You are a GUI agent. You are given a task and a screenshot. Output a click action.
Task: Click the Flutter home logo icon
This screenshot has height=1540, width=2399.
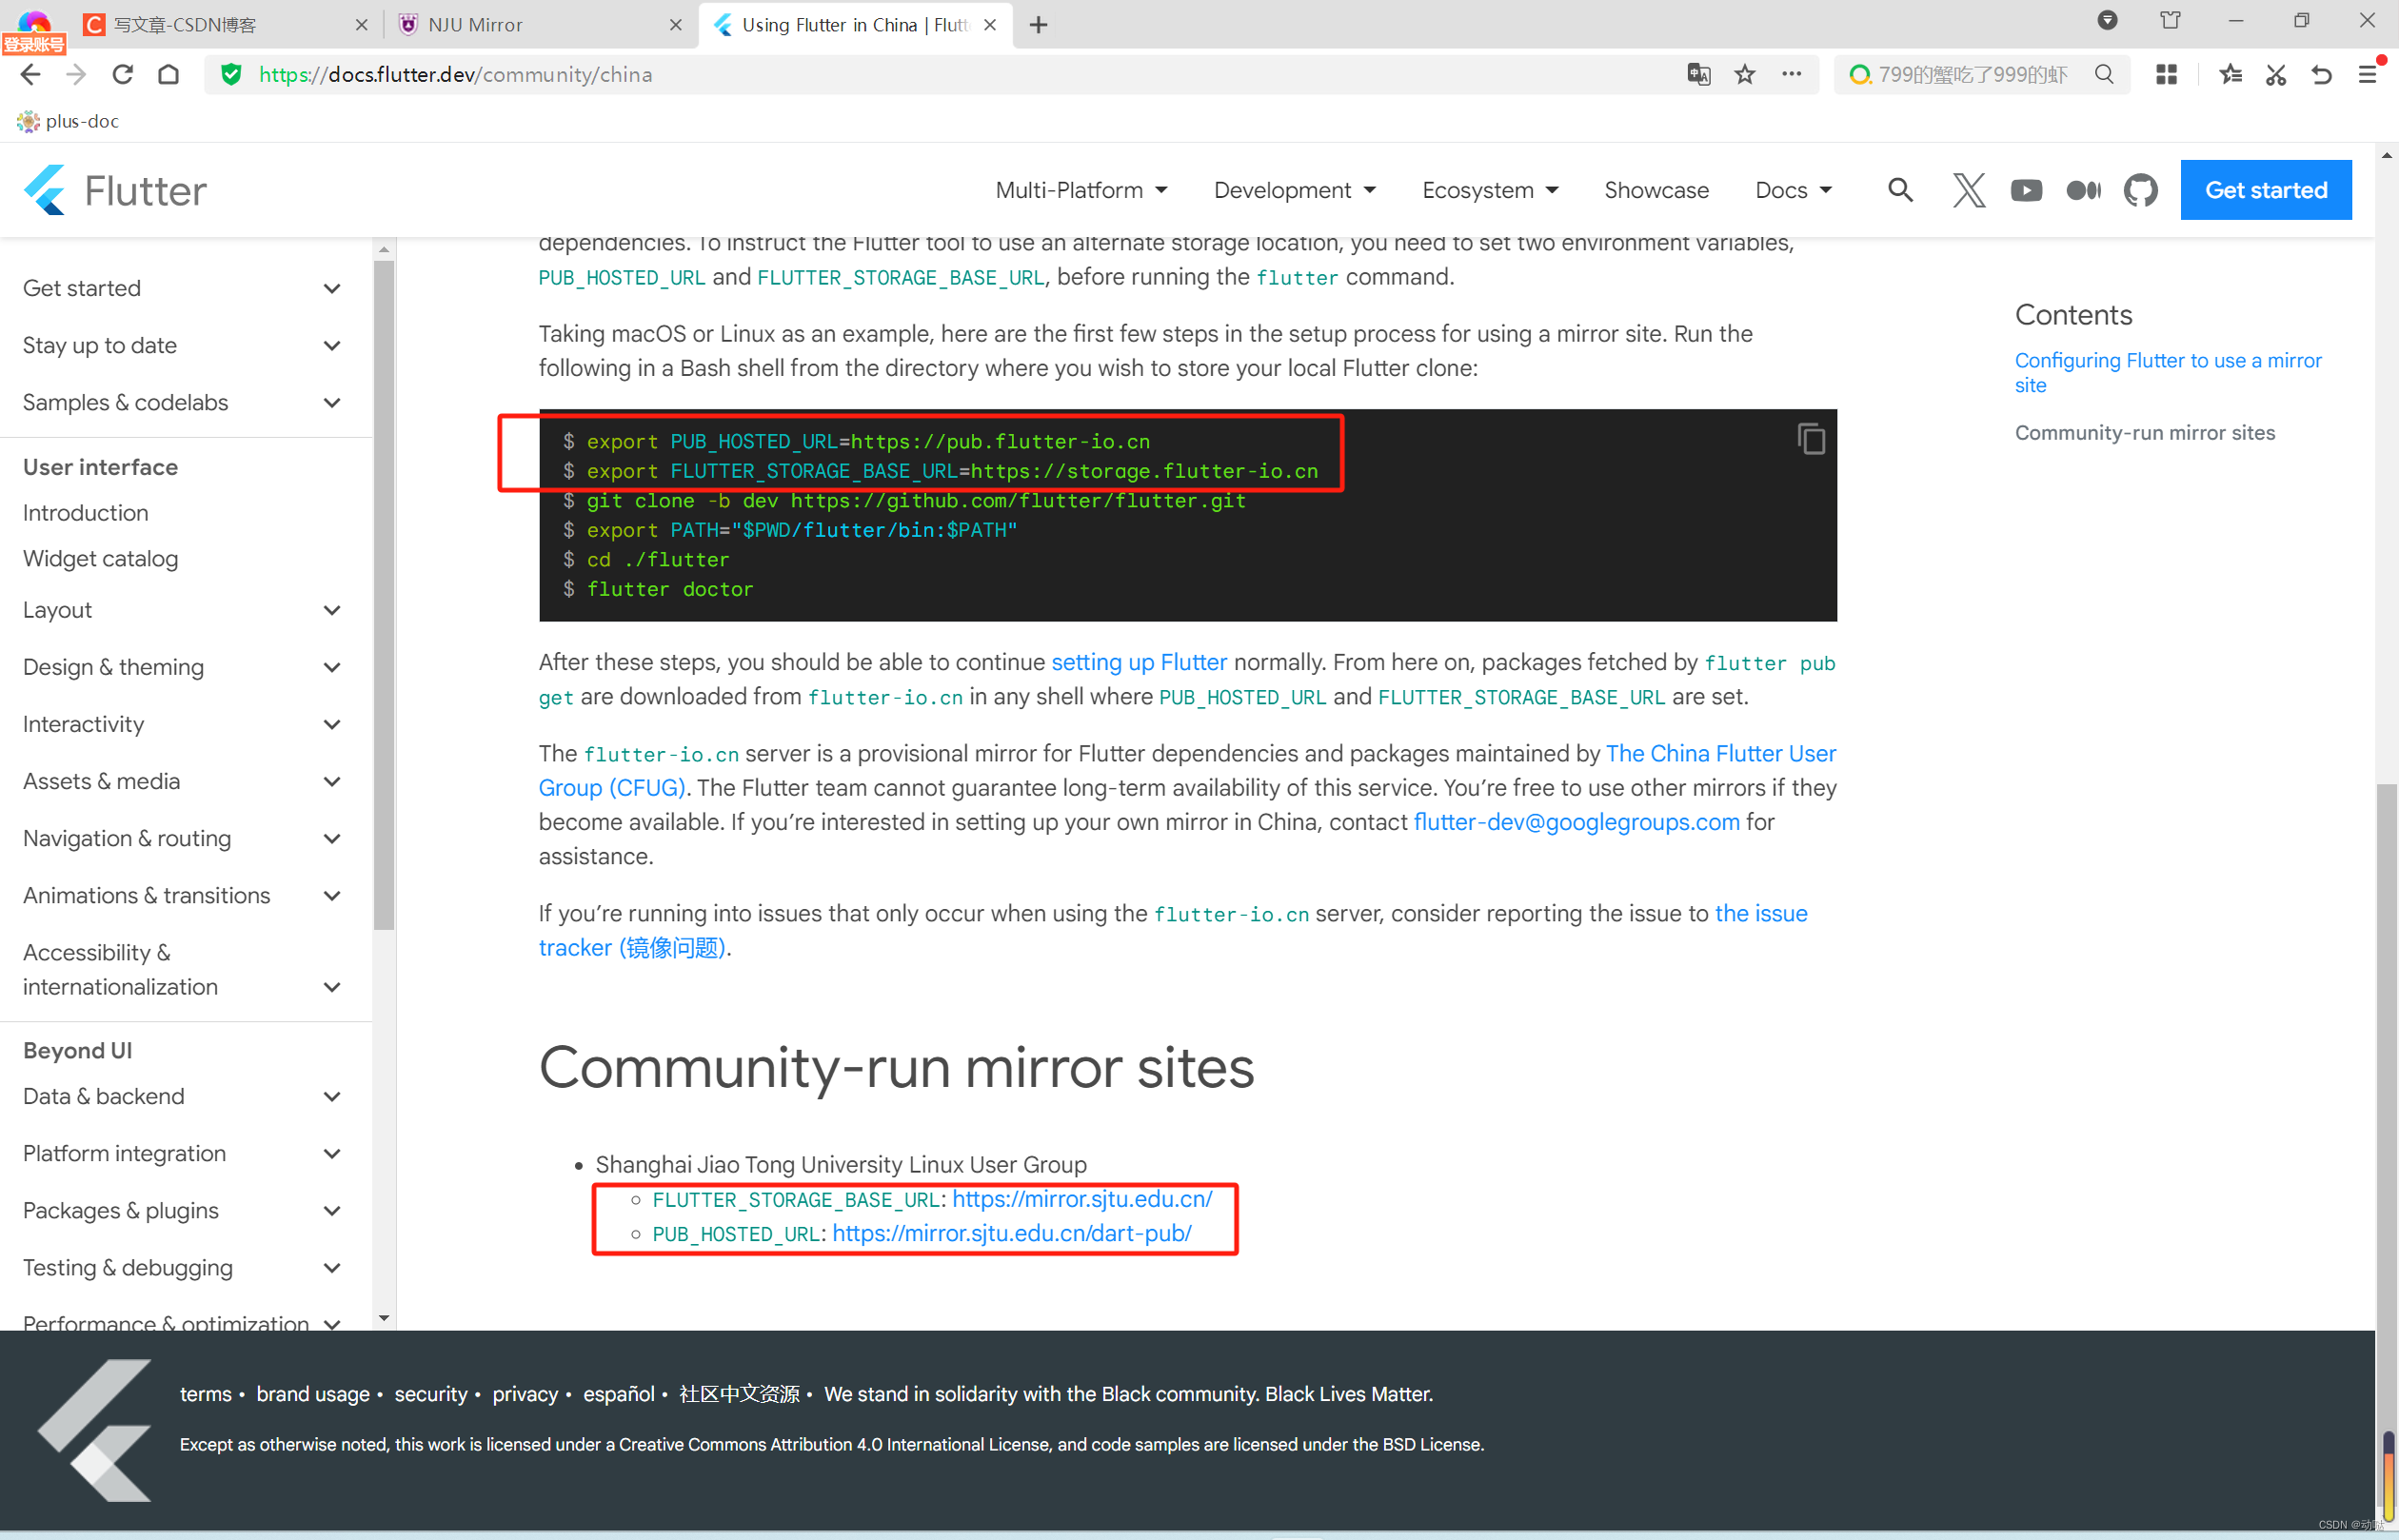pos(49,190)
